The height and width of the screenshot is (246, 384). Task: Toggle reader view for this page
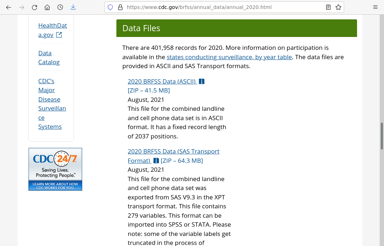point(328,7)
